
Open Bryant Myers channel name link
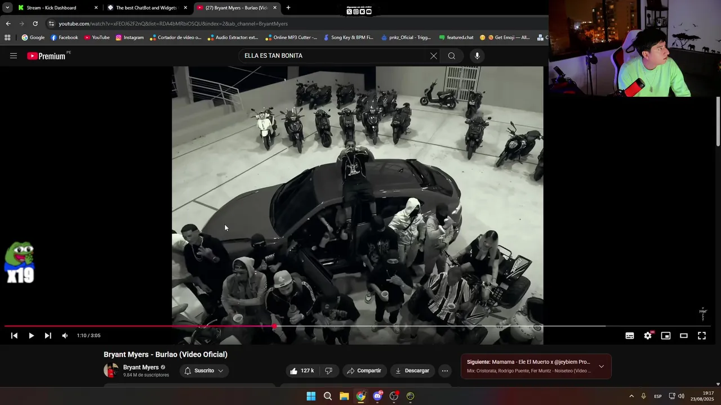pyautogui.click(x=141, y=367)
